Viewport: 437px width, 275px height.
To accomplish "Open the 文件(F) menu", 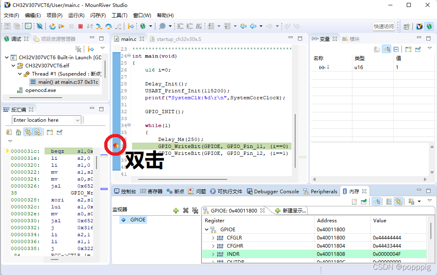I will tap(11, 16).
